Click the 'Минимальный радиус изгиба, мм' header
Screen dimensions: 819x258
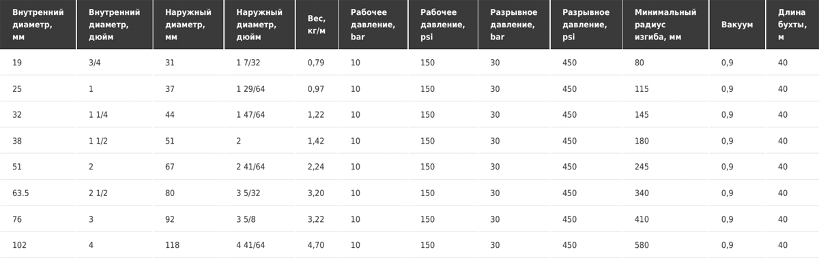pos(666,25)
